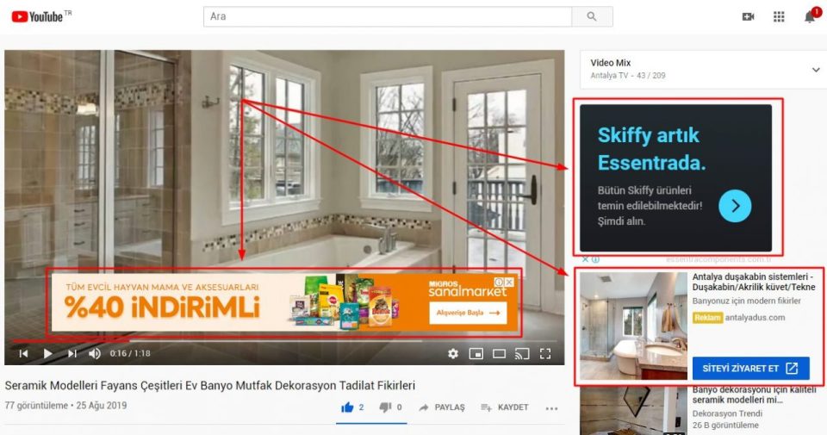This screenshot has width=827, height=435.
Task: Close the Migros overlay ad
Action: [509, 282]
